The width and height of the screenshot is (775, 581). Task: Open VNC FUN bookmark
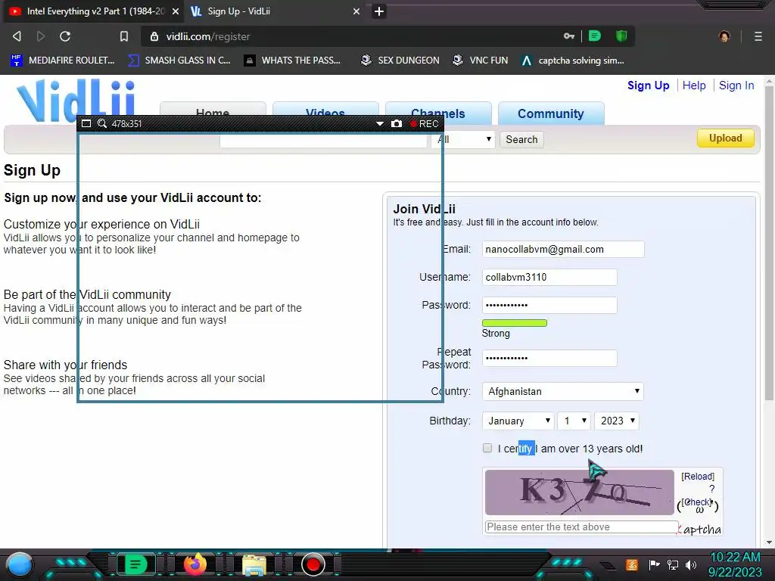click(481, 61)
